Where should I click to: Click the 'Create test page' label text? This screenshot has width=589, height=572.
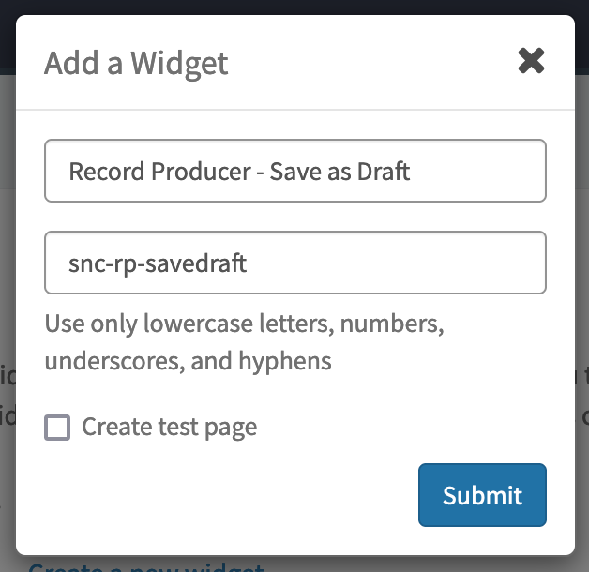170,428
